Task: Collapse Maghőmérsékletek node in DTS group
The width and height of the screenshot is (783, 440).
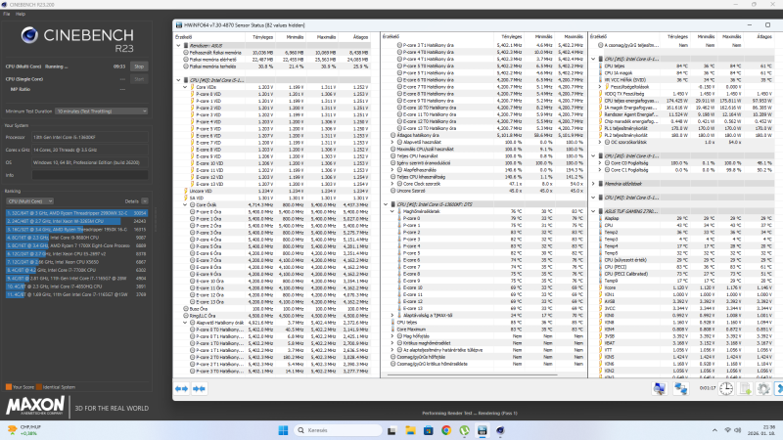Action: [392, 211]
